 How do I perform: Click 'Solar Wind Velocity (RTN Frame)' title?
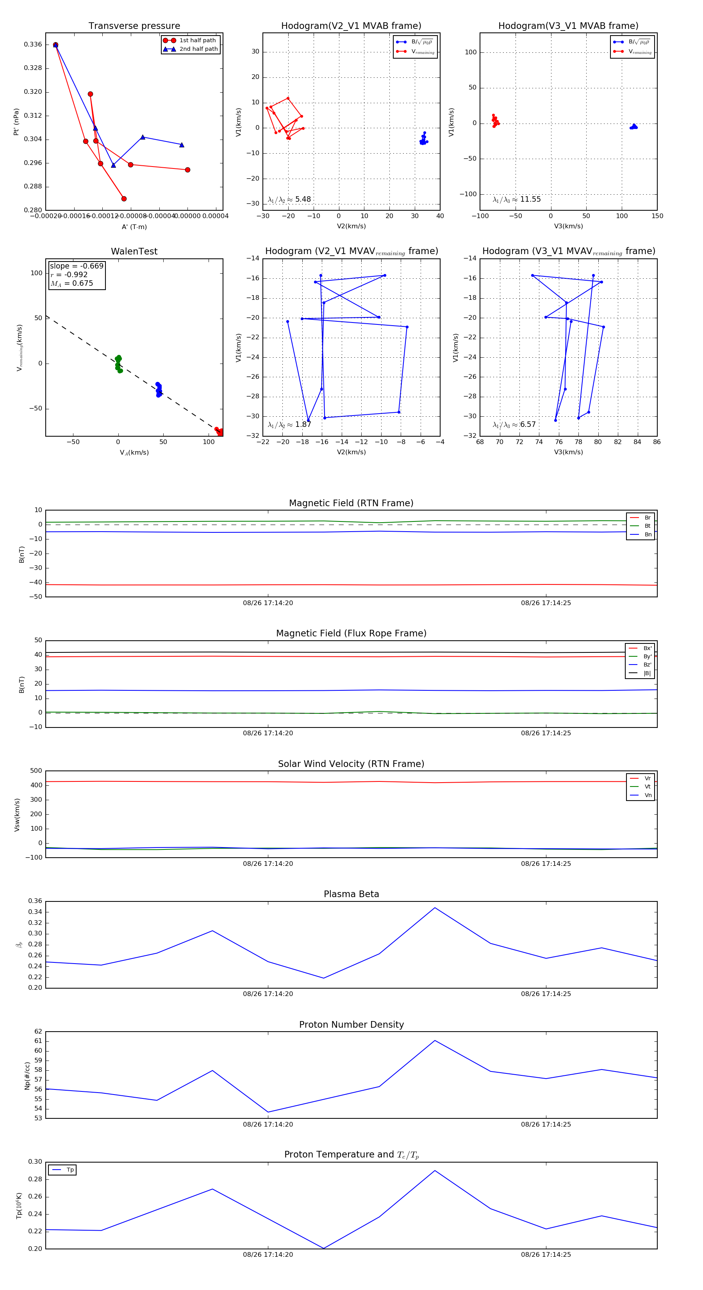pos(351,764)
